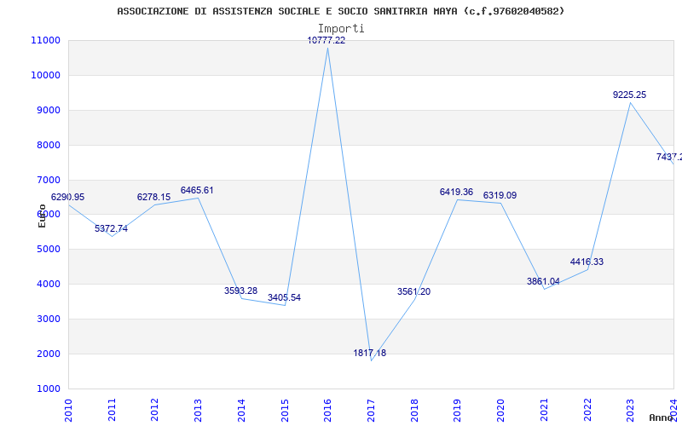This screenshot has width=682, height=426.
Task: Select the 6290.95 data label for 2010
Action: pos(67,198)
